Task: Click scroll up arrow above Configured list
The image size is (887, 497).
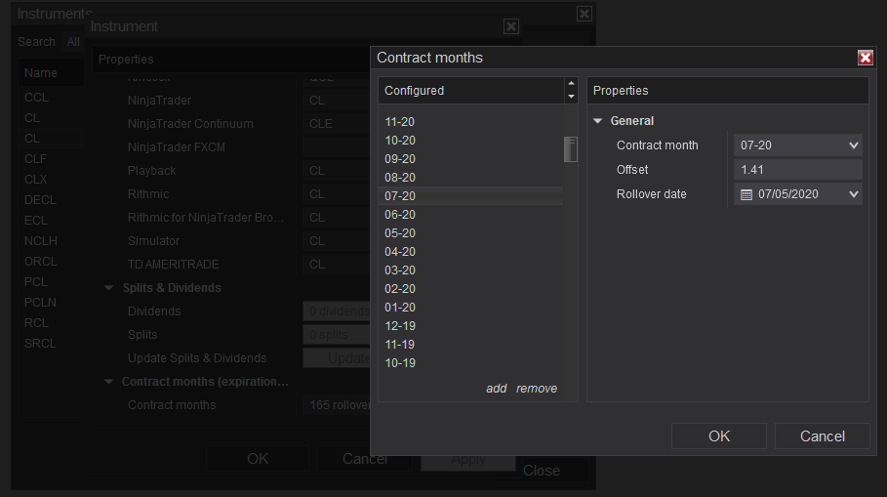Action: (x=571, y=83)
